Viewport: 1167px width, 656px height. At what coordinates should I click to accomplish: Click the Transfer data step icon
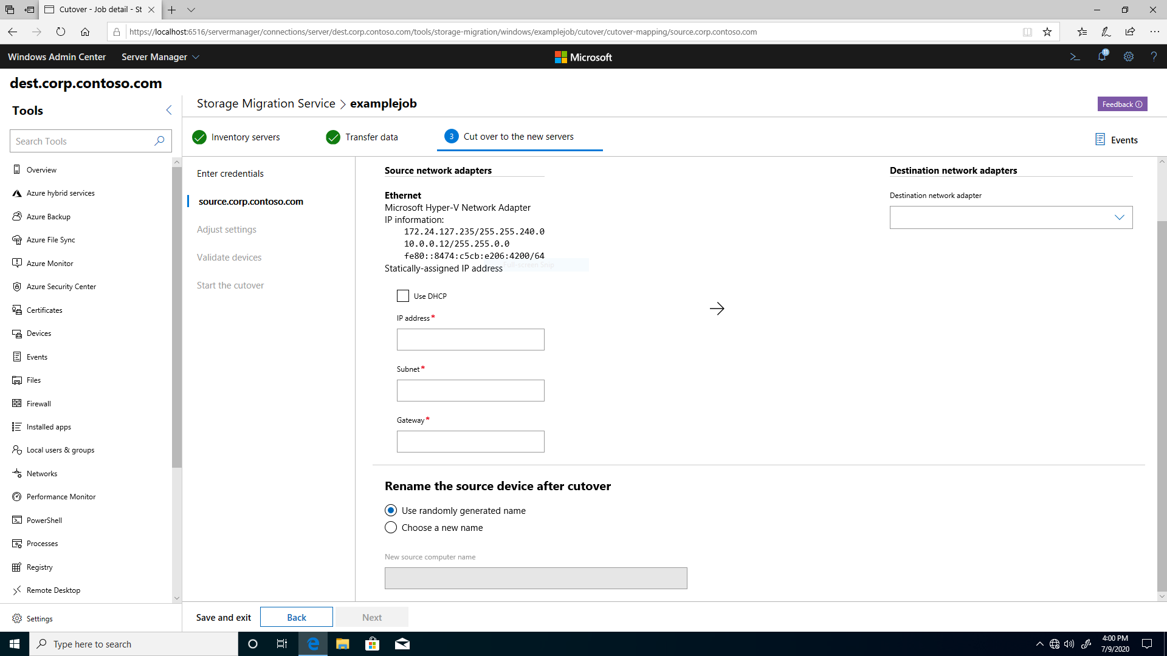point(332,136)
